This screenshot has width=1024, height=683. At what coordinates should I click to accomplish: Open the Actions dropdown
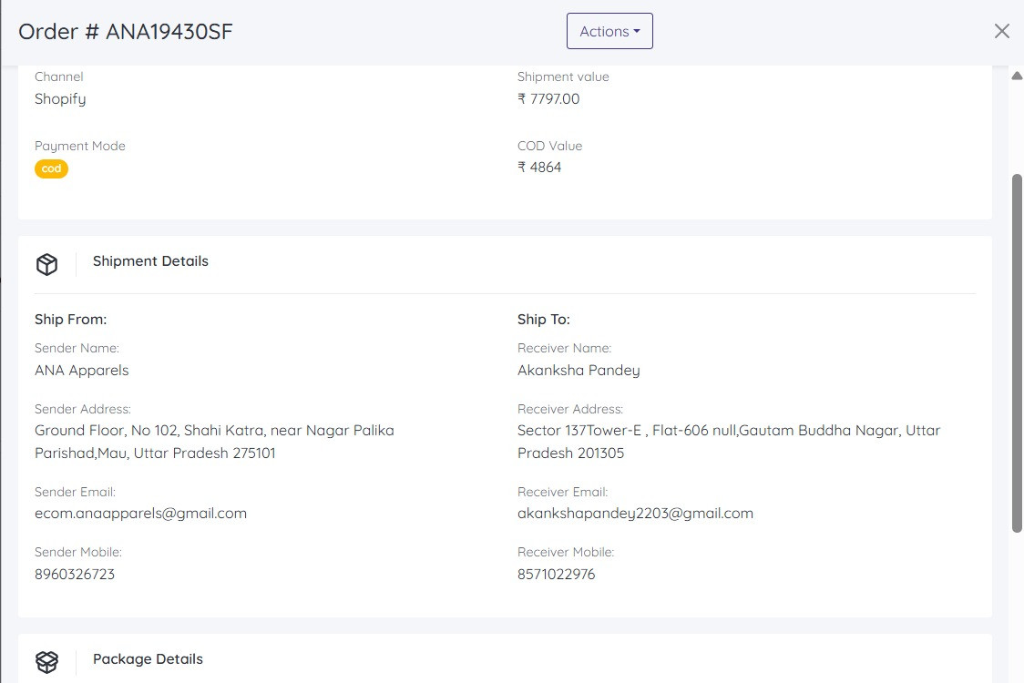(x=609, y=31)
